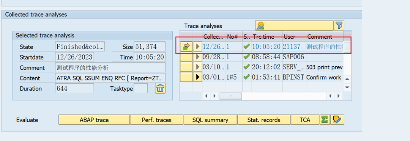
Task: Click the State field showing Finished&col...
Action: tap(80, 47)
